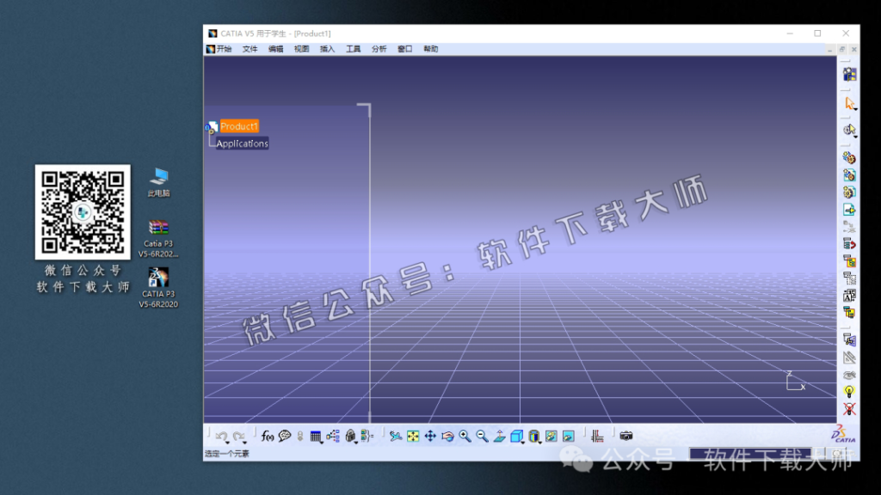Image resolution: width=881 pixels, height=495 pixels.
Task: Open the 插入 menu
Action: click(x=327, y=49)
